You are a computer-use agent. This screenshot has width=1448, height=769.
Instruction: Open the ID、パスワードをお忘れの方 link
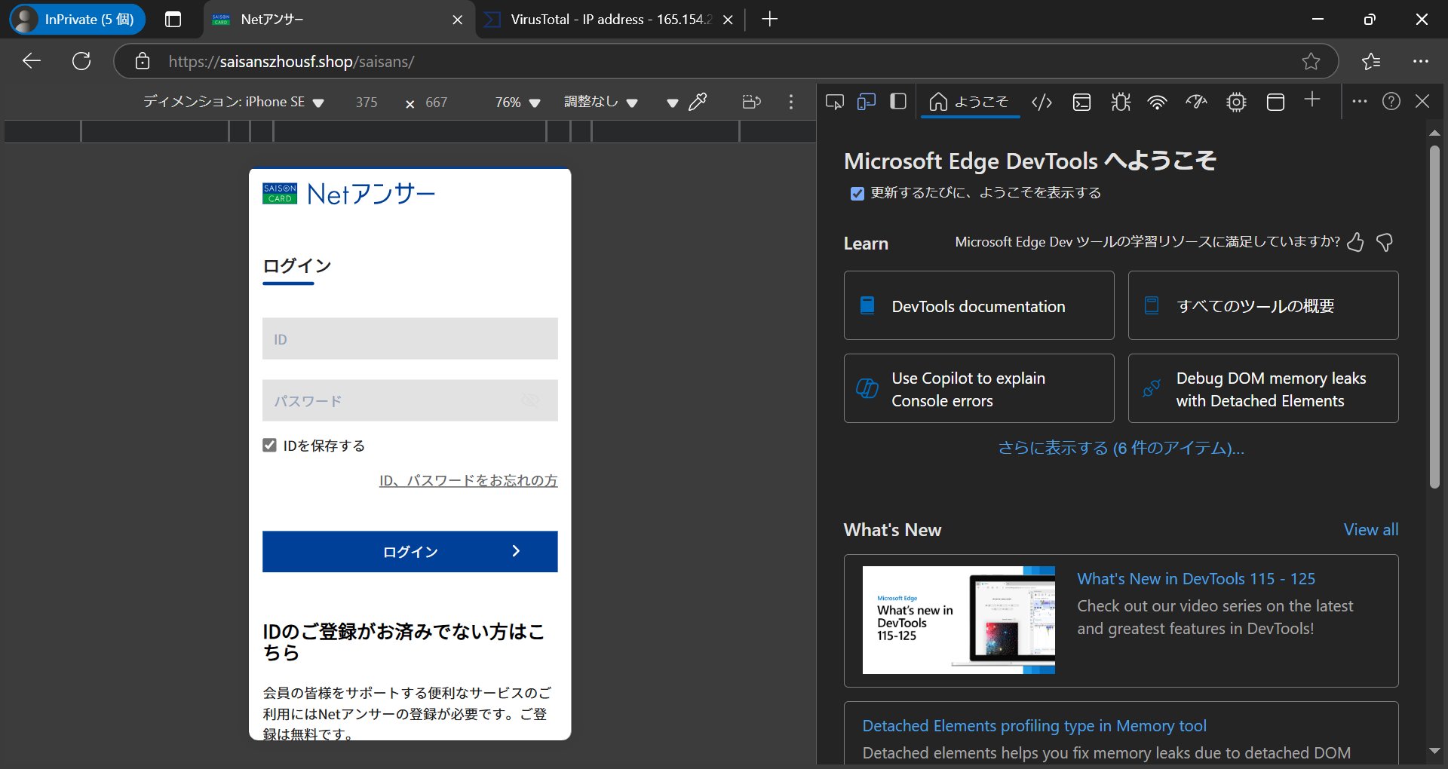tap(468, 480)
